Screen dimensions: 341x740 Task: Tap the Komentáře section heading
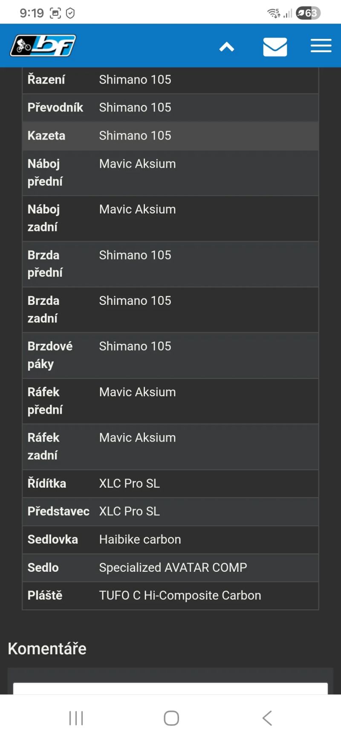(x=47, y=648)
